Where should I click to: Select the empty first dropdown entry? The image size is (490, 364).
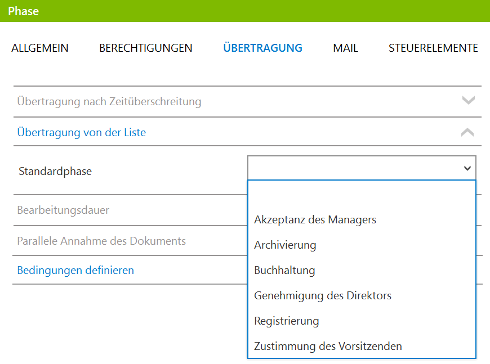pyautogui.click(x=362, y=195)
